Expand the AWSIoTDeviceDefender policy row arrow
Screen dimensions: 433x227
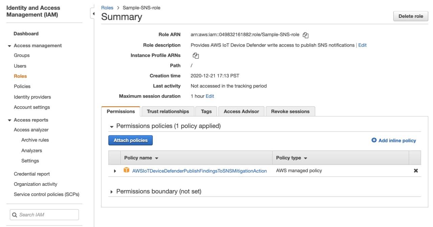coord(114,171)
